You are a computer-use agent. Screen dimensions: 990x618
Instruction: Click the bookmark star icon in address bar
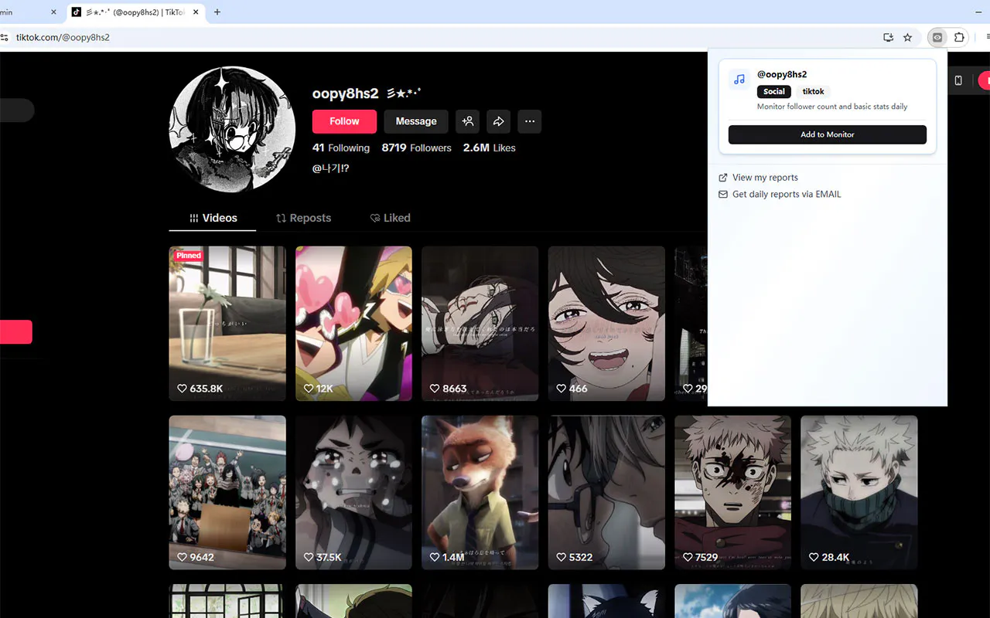908,37
